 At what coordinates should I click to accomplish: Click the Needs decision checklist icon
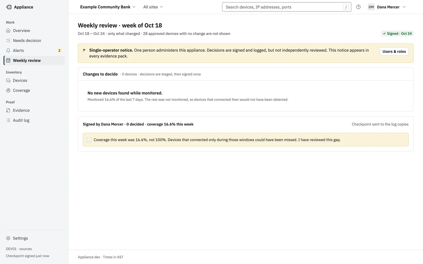click(x=8, y=40)
